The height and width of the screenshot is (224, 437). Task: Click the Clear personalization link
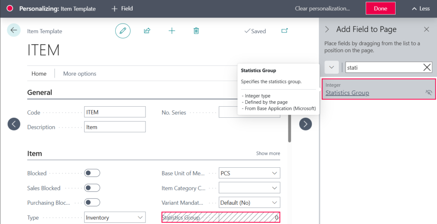coord(322,9)
